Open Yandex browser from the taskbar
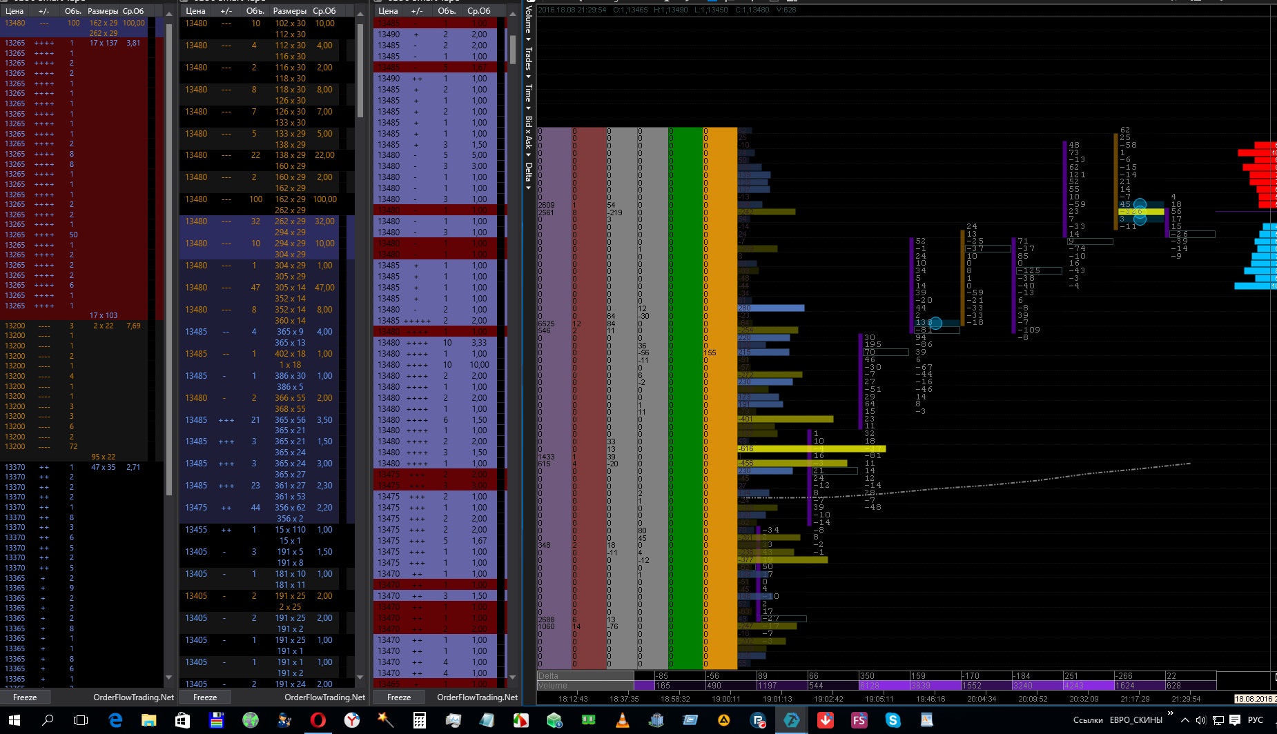The image size is (1277, 734). pyautogui.click(x=352, y=720)
